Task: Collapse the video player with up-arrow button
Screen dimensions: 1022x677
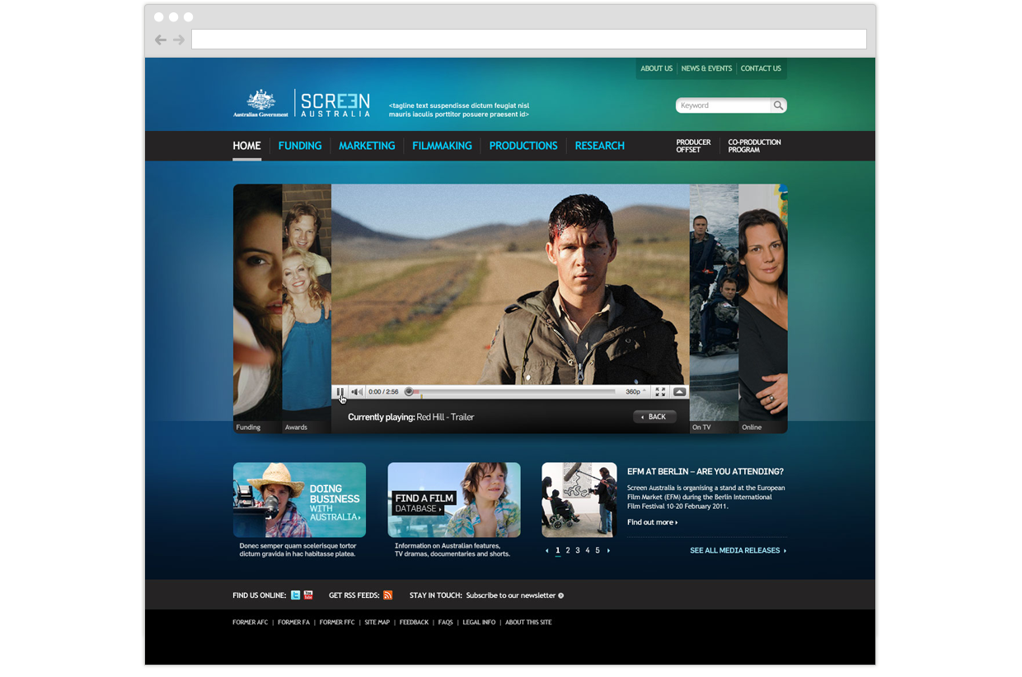Action: pyautogui.click(x=679, y=392)
